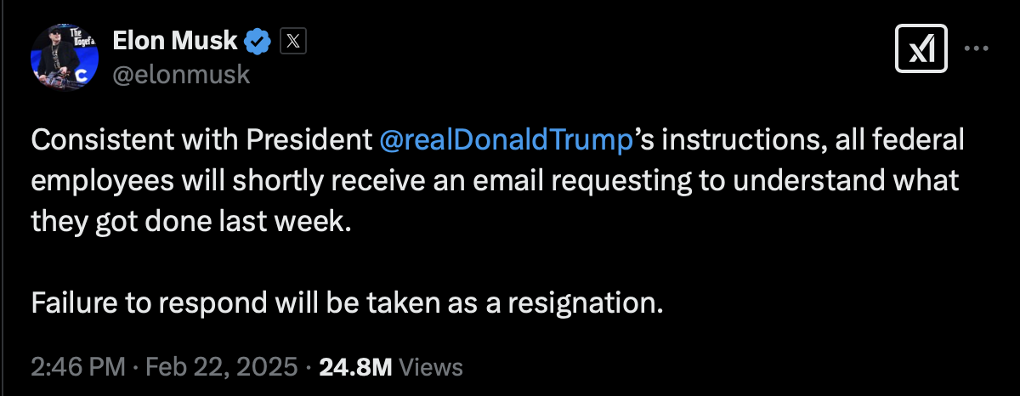Click the 24.8M view count
1020x396 pixels.
pyautogui.click(x=354, y=367)
